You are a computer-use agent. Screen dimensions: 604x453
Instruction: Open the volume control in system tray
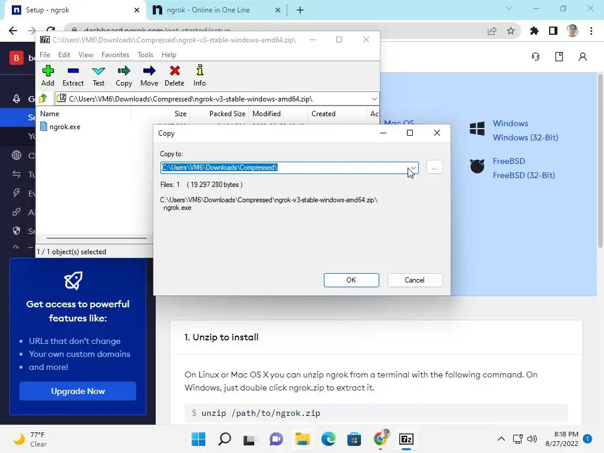click(x=532, y=439)
